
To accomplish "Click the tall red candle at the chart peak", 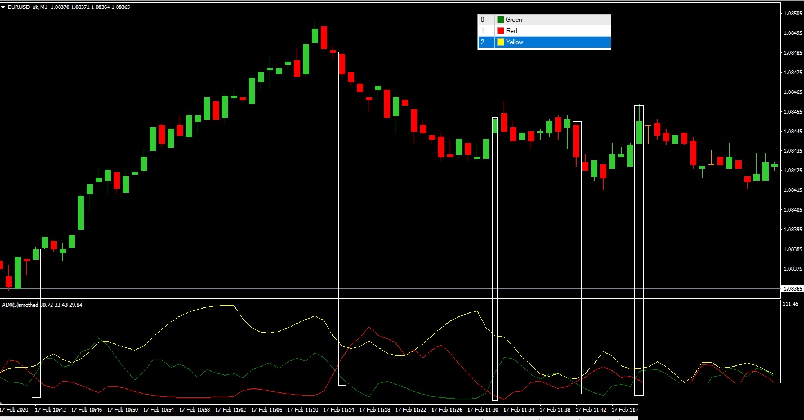I will pos(324,37).
